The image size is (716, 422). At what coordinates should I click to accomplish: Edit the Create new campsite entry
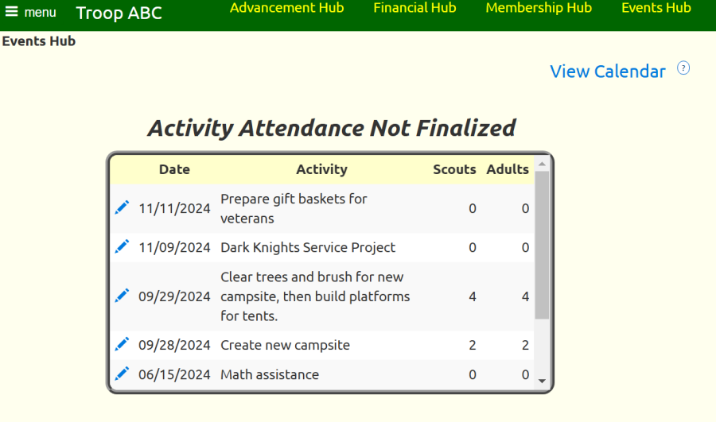click(x=122, y=344)
